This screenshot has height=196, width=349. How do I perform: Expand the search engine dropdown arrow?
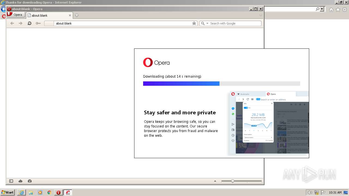click(207, 23)
